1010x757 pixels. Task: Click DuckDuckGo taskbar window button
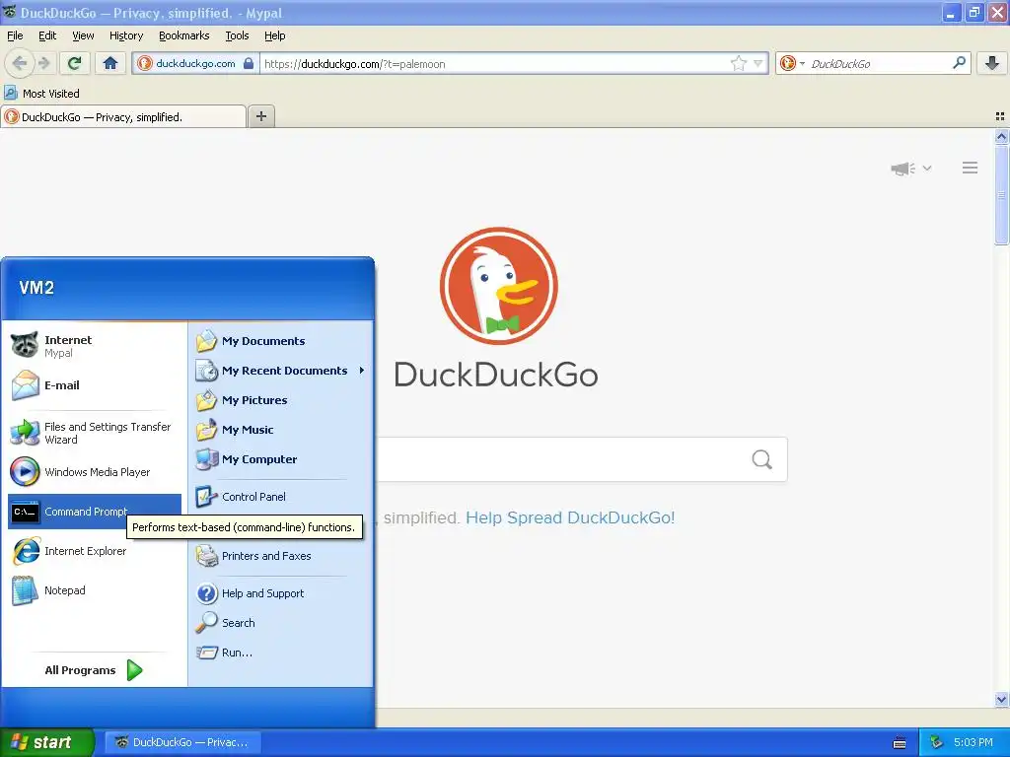pyautogui.click(x=182, y=742)
